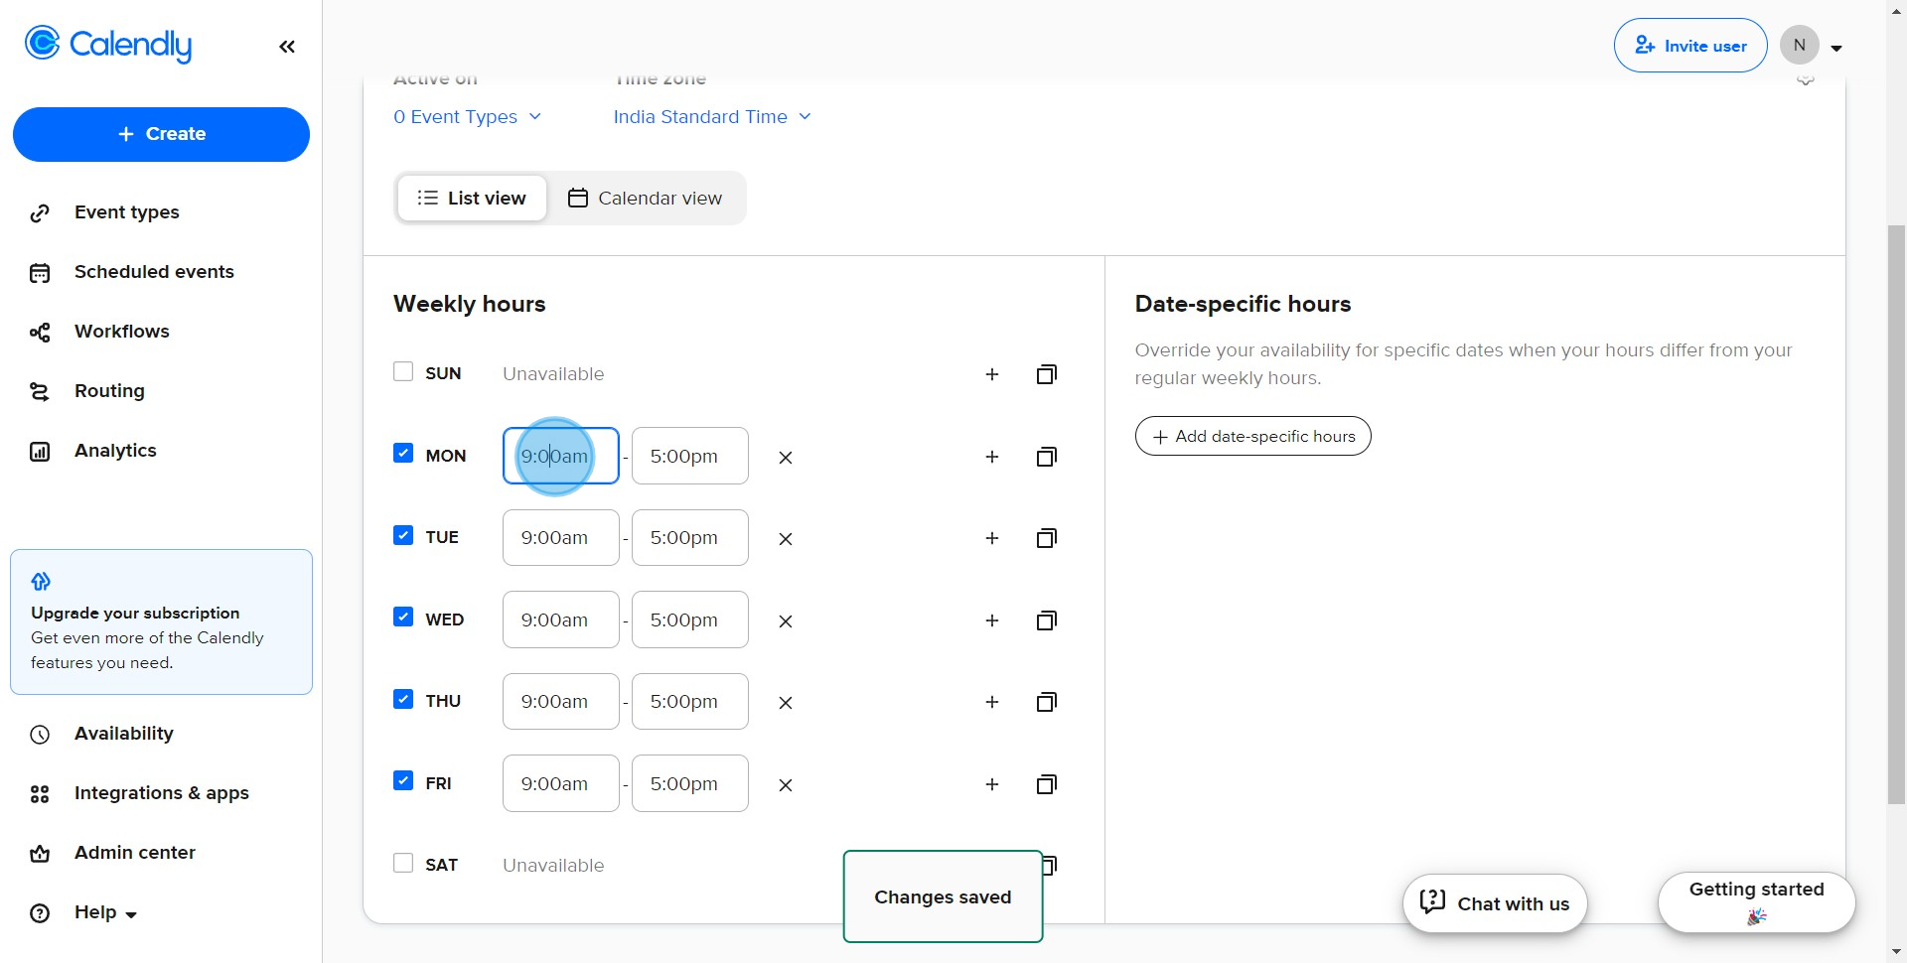Enable Saturday availability checkbox

click(403, 863)
